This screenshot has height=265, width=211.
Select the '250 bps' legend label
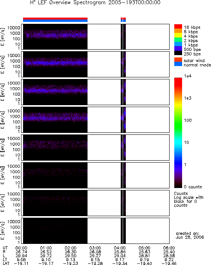tap(192, 54)
